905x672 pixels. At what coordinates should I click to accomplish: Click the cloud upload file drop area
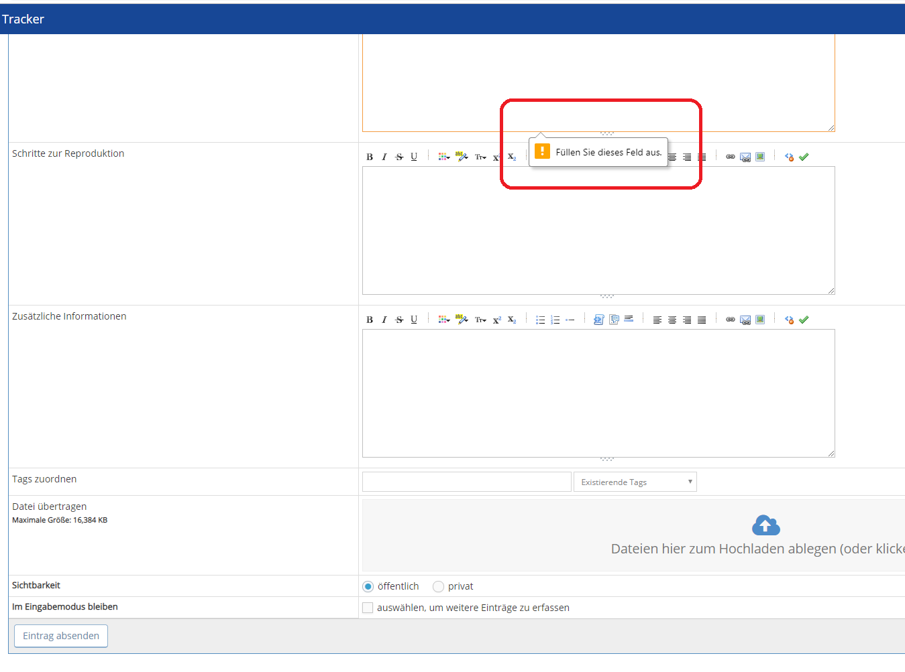765,535
